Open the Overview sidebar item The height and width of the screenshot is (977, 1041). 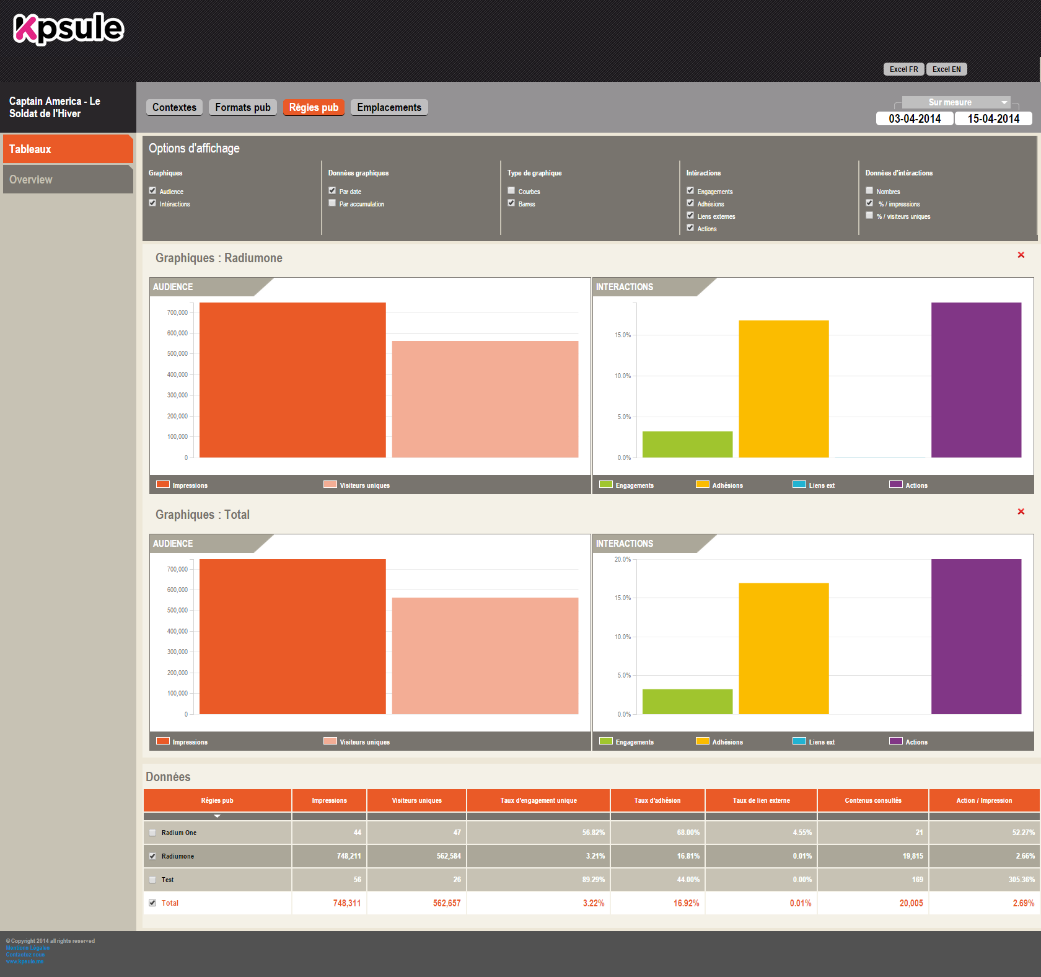coord(68,180)
